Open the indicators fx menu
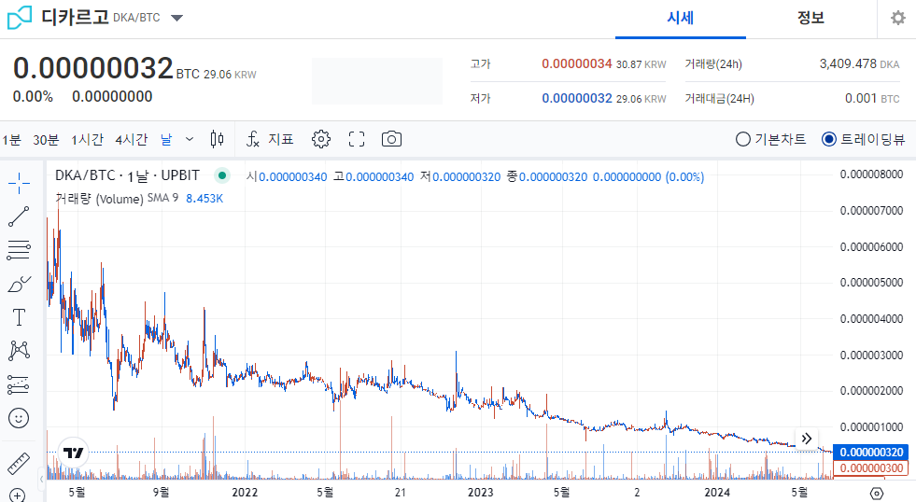916x502 pixels. (x=252, y=139)
